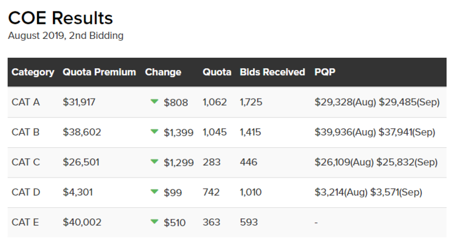Click the Quota Premium column header

(x=99, y=72)
